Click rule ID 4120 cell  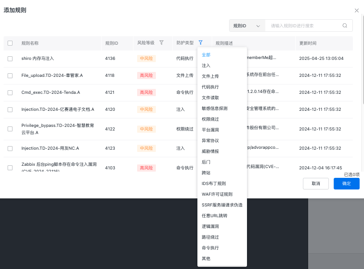click(x=110, y=109)
